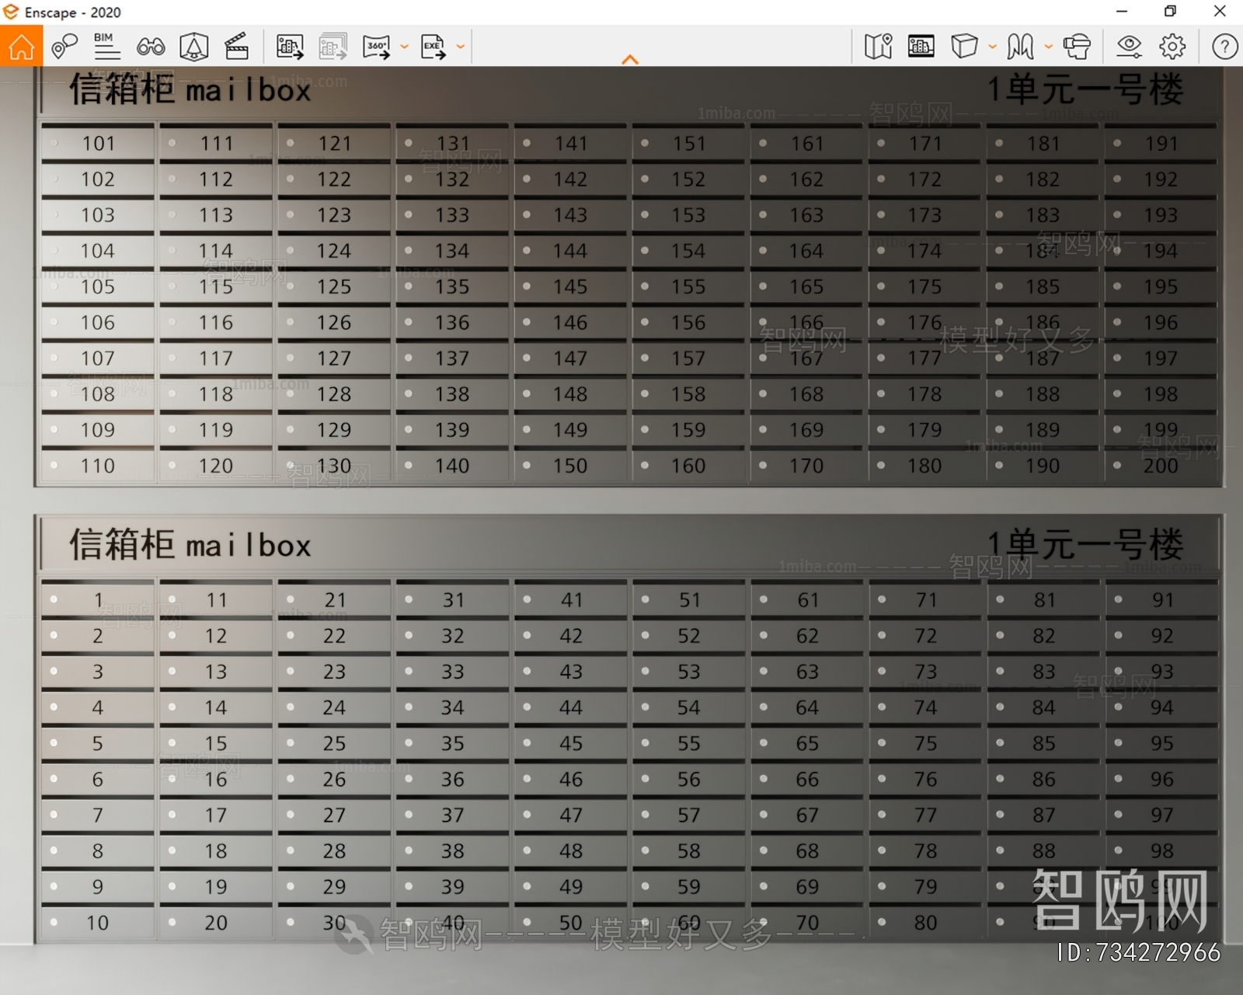Image resolution: width=1243 pixels, height=995 pixels.
Task: Open Visual Settings eye icon
Action: pos(1129,47)
